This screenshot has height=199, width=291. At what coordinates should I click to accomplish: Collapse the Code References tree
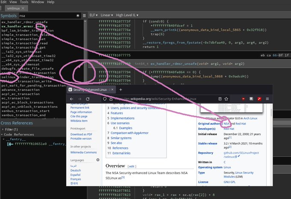2,134
